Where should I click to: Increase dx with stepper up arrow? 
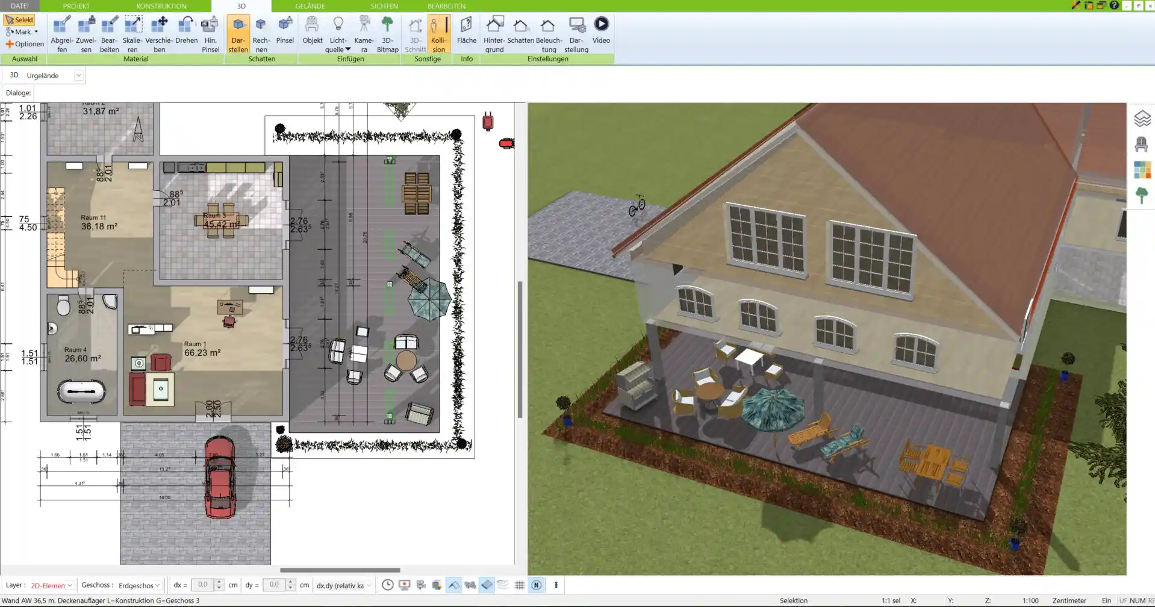[219, 582]
